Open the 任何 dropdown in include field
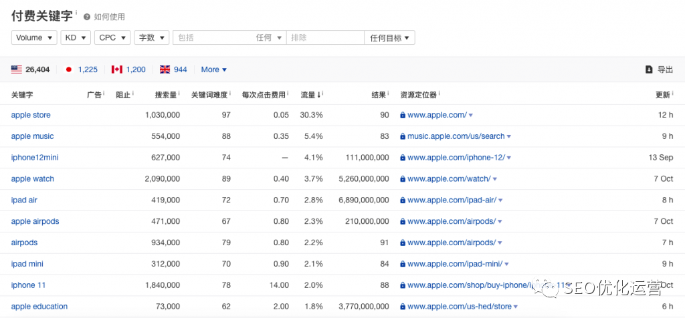The width and height of the screenshot is (685, 318). coord(269,38)
